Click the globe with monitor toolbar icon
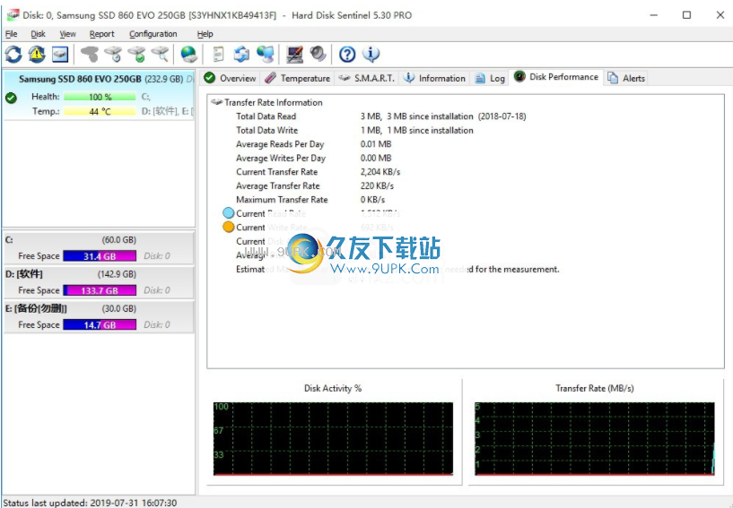 coord(266,54)
